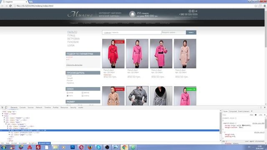Image resolution: width=267 pixels, height=150 pixels.
Task: Open the blank document taskbar icon
Action: click(x=47, y=147)
